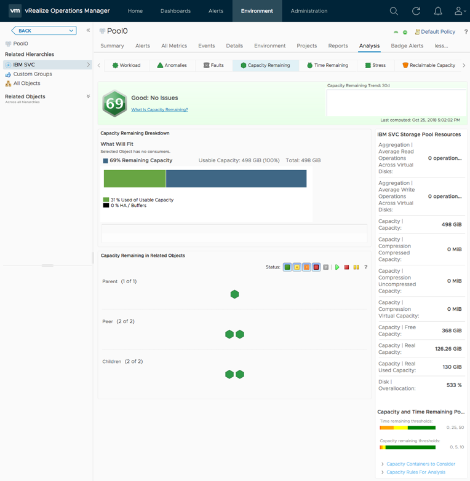Click the yellow pause state filter

pos(356,267)
